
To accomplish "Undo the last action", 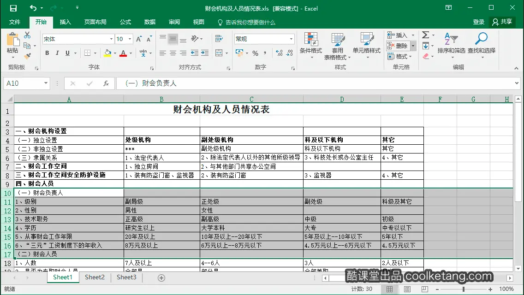I will (x=33, y=8).
